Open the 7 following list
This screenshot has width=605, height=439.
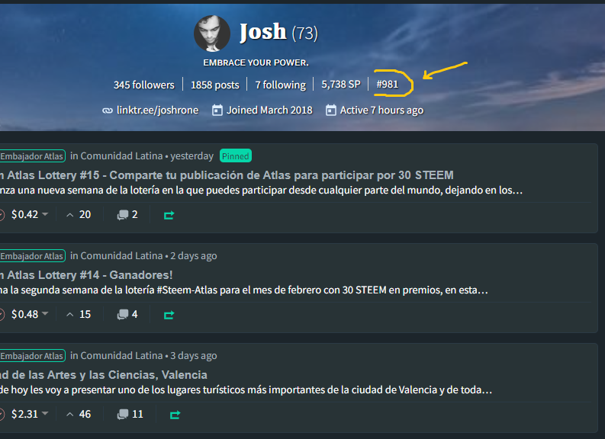click(281, 85)
